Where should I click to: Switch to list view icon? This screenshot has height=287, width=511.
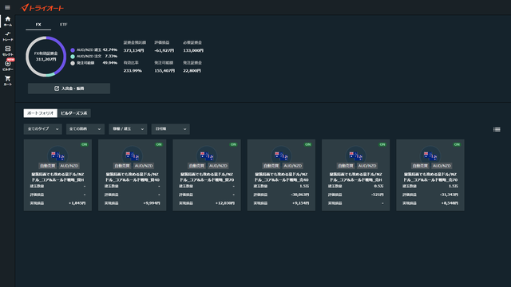(497, 129)
